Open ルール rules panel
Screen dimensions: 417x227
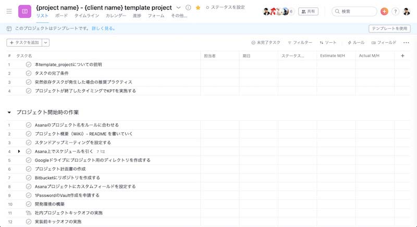coord(356,43)
